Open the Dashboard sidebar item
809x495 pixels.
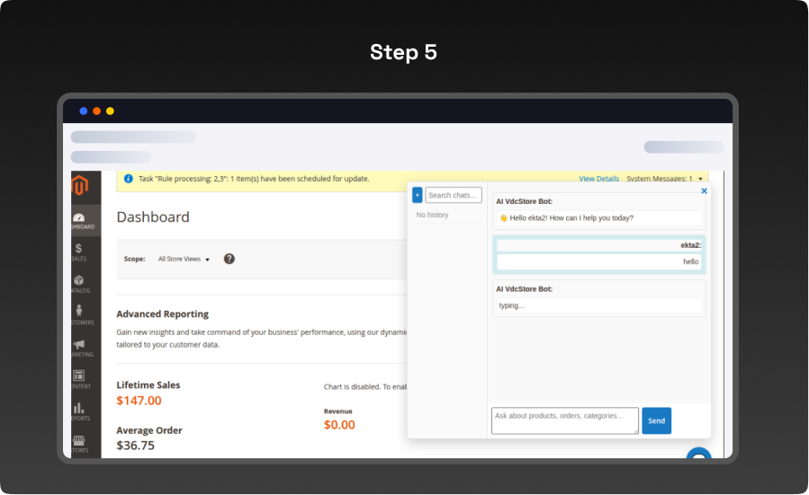point(79,221)
